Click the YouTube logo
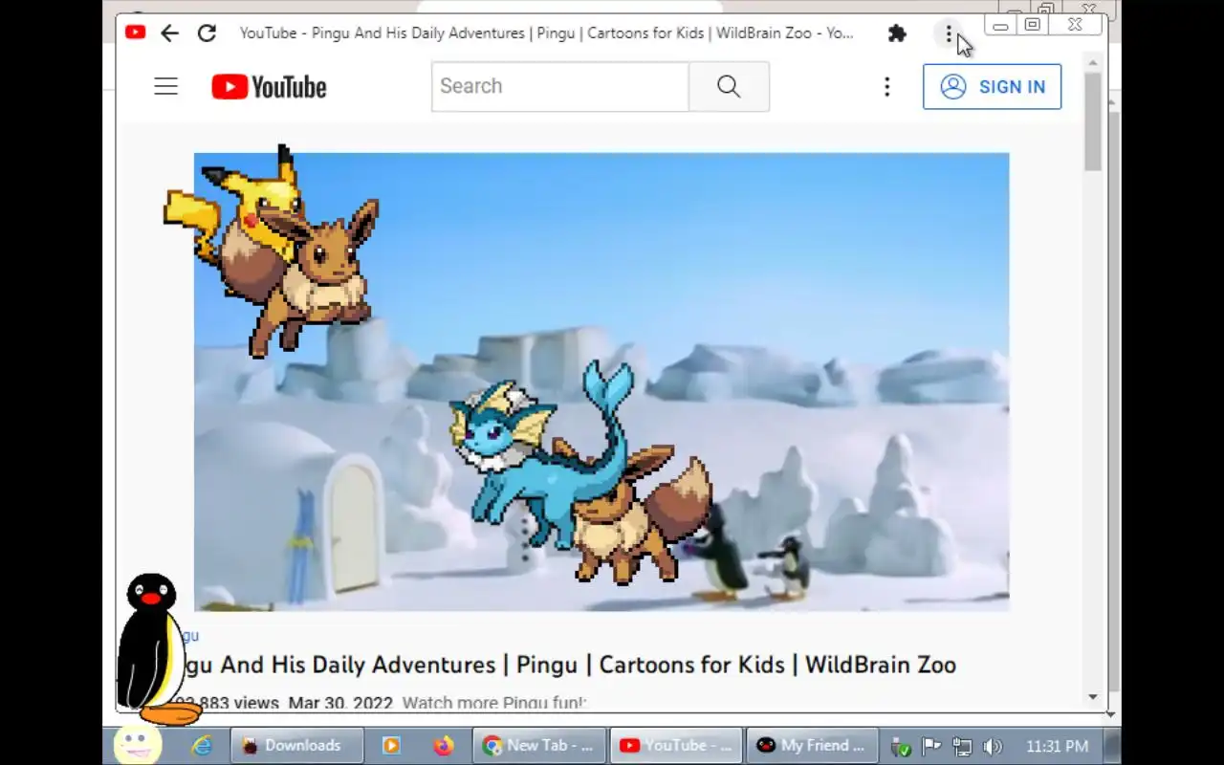The height and width of the screenshot is (765, 1224). 269,87
